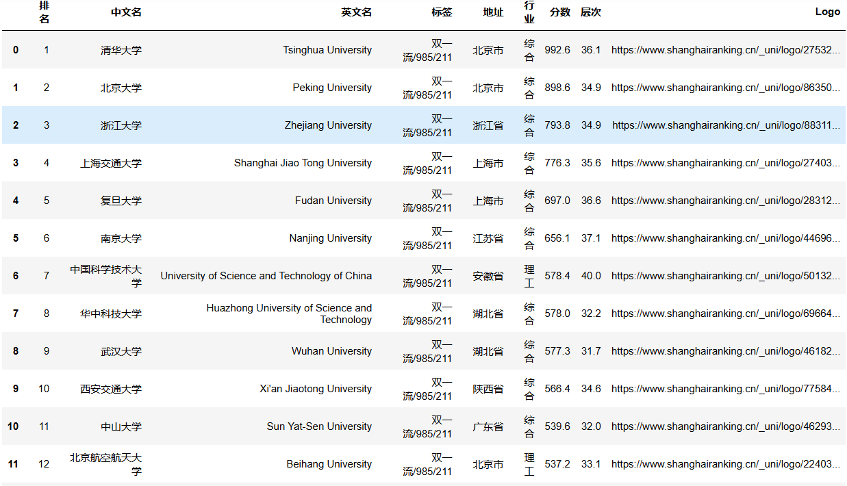The width and height of the screenshot is (847, 486).
Task: Click score 697.0
Action: (557, 201)
